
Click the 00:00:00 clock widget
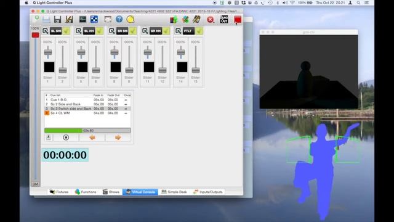click(x=65, y=155)
